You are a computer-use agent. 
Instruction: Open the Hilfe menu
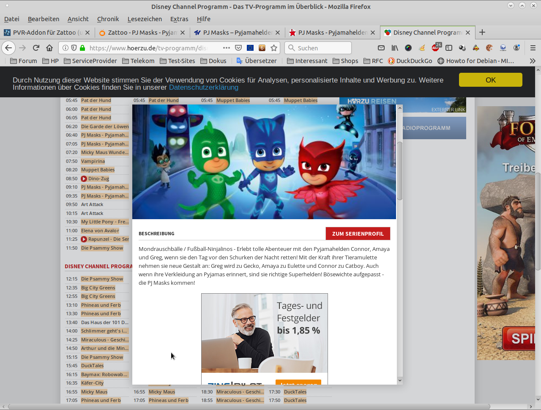[x=203, y=19]
